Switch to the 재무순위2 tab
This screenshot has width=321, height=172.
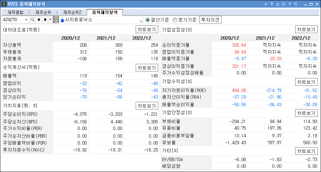coord(72,13)
